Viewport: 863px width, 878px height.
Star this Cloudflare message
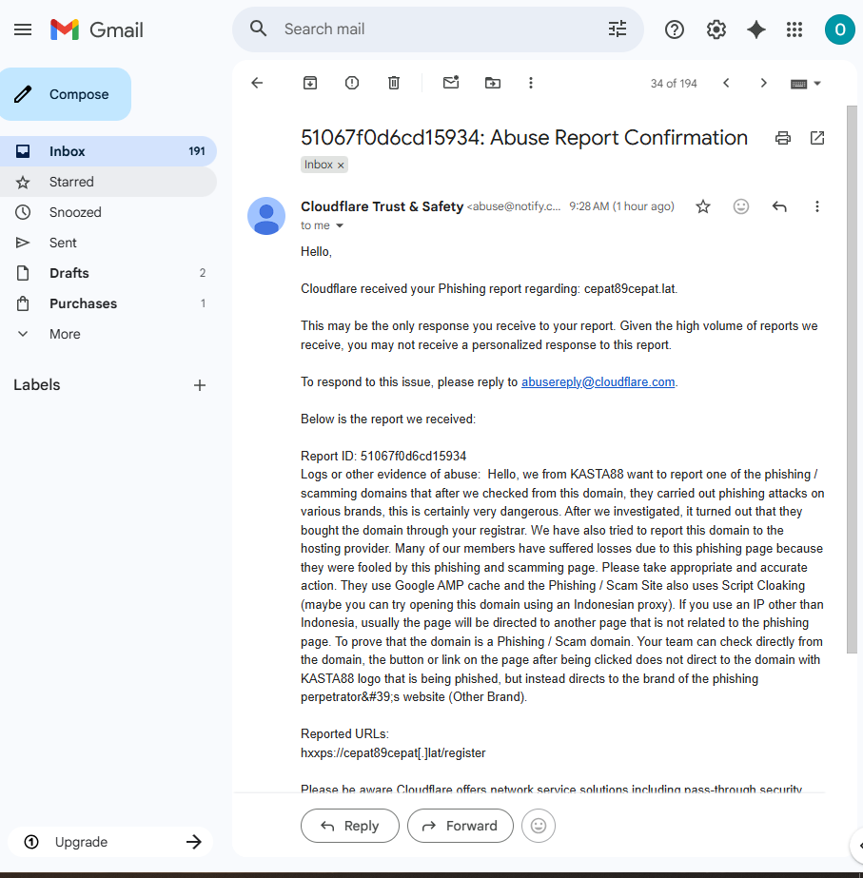pos(703,206)
